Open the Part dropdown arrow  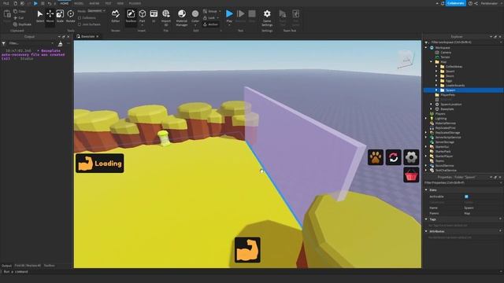tap(142, 25)
